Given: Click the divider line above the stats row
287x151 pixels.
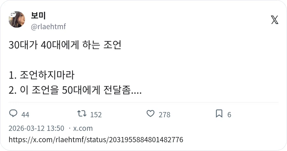Looking at the screenshot, I should [x=143, y=102].
